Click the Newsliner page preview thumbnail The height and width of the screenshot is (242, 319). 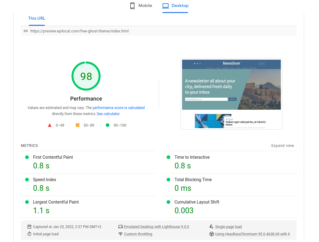pyautogui.click(x=231, y=94)
